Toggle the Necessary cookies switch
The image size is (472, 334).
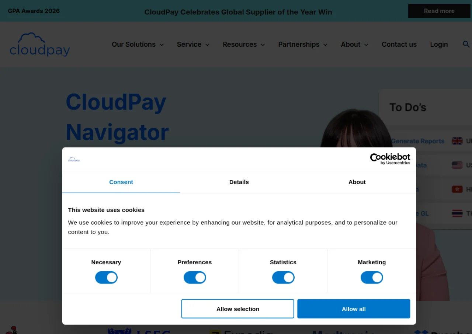point(106,278)
